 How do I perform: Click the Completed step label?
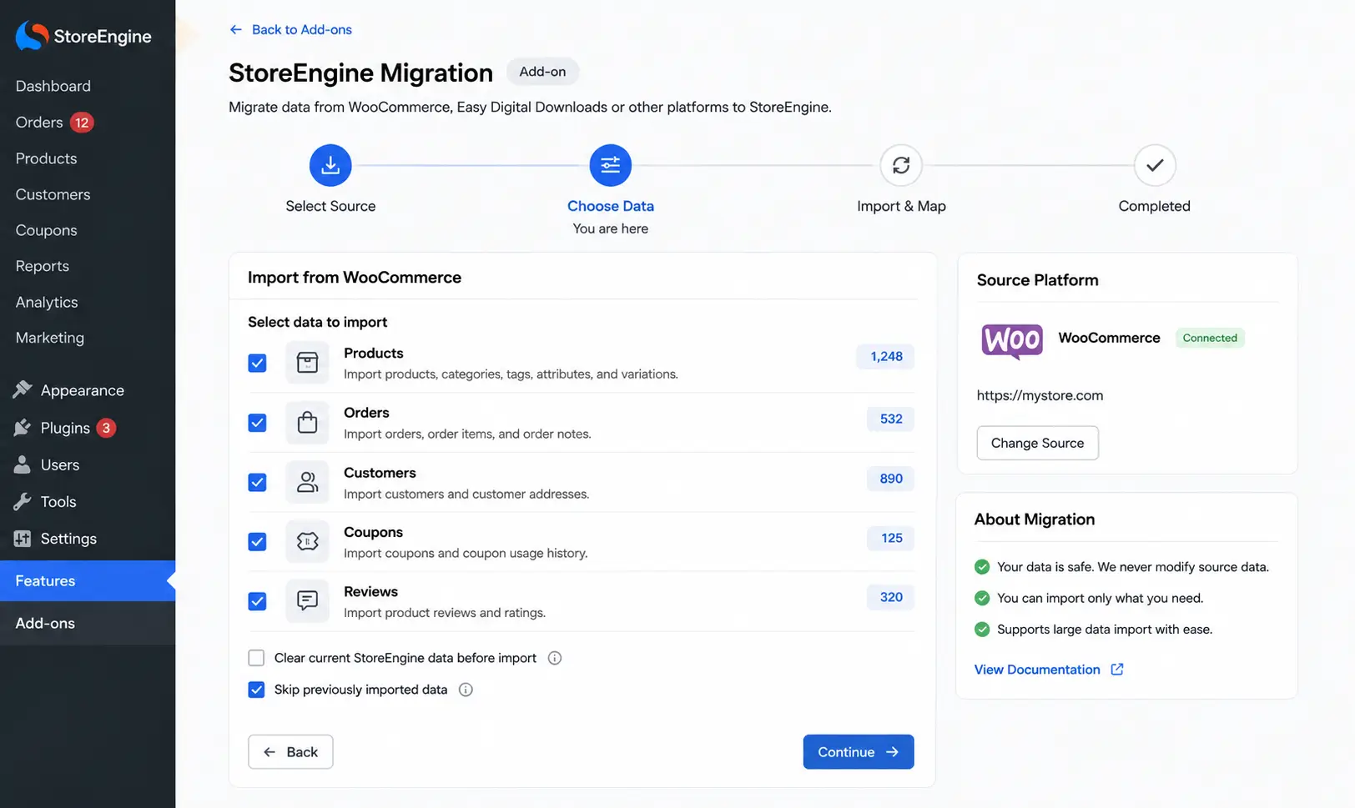point(1155,206)
